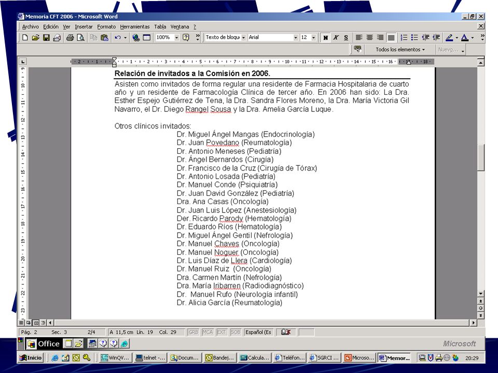Open the Arial font dropdown
Screen dimensions: 498x373
296,37
